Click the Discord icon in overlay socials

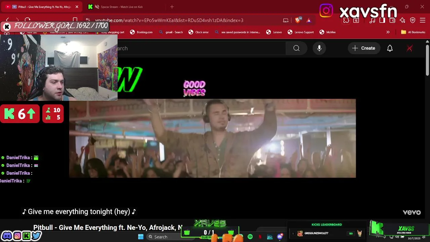click(x=7, y=236)
